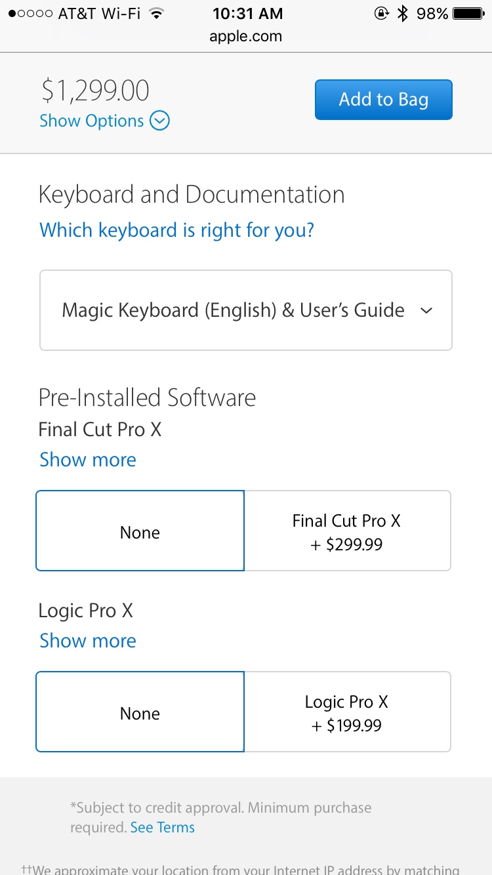Select None for Final Cut Pro X
The image size is (492, 875).
(x=140, y=531)
